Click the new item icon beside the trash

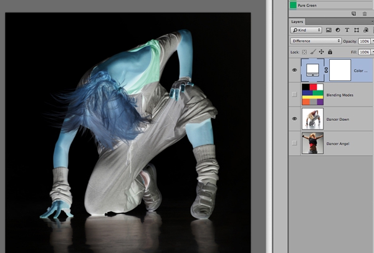coord(353,13)
